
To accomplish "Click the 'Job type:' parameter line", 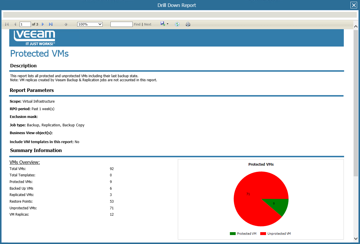I will pyautogui.click(x=47, y=125).
